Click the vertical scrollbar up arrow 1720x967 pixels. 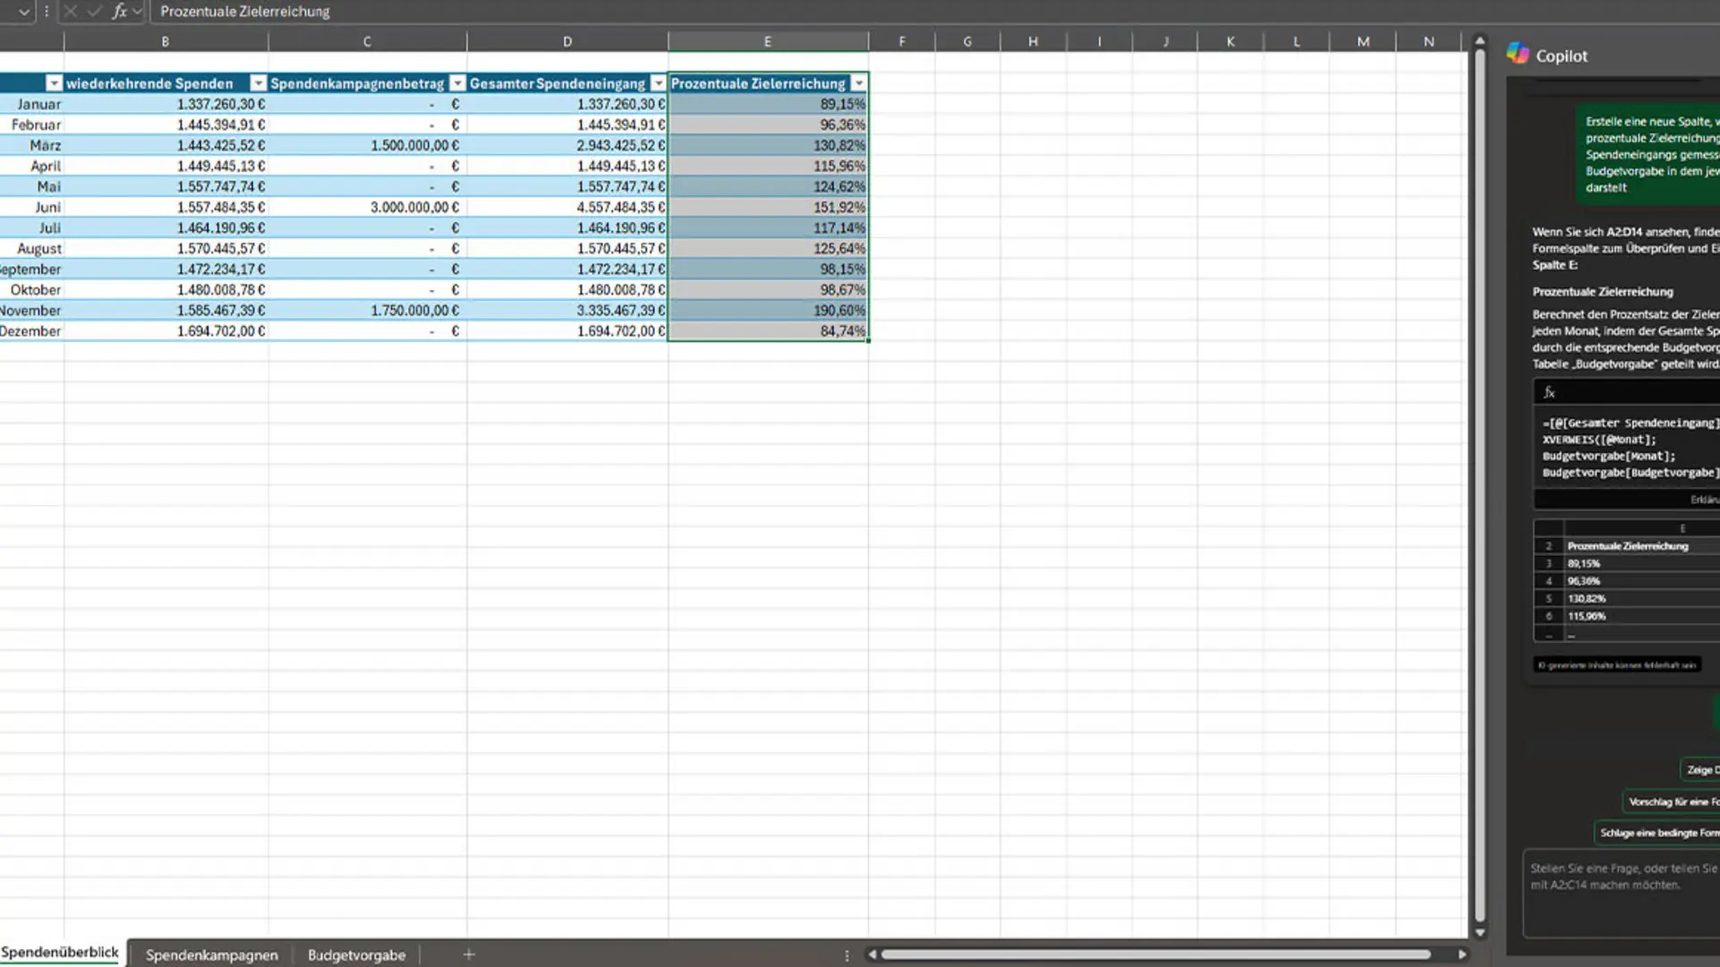click(1480, 41)
